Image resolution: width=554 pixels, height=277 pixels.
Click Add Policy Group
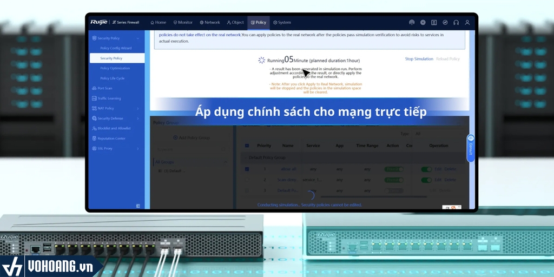(192, 138)
